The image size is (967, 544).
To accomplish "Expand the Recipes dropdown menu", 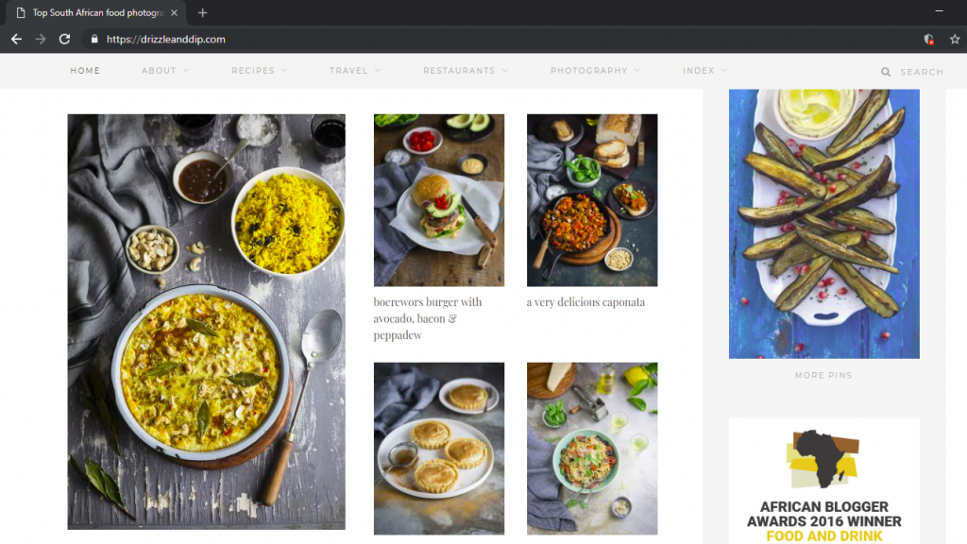I will click(260, 70).
